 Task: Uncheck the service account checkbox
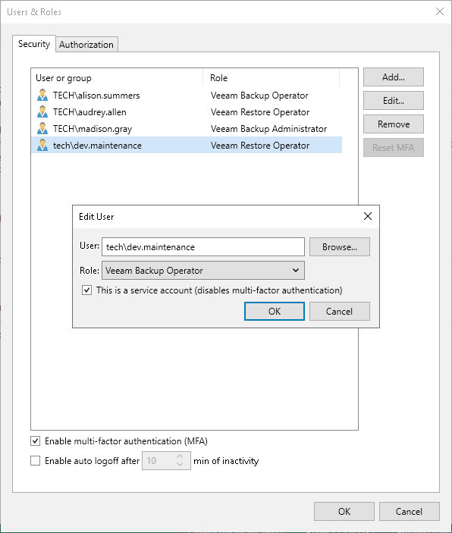click(x=86, y=290)
